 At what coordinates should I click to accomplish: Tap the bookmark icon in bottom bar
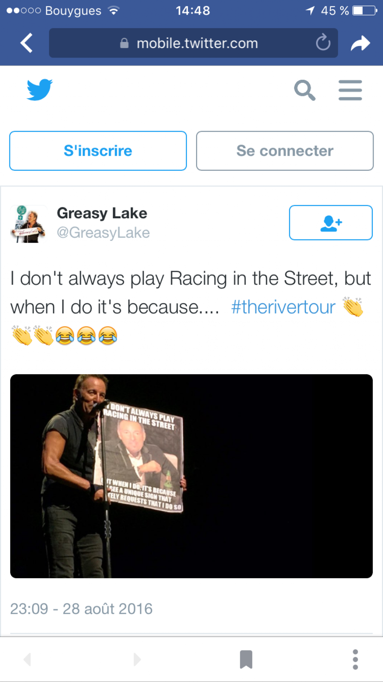[x=246, y=659]
